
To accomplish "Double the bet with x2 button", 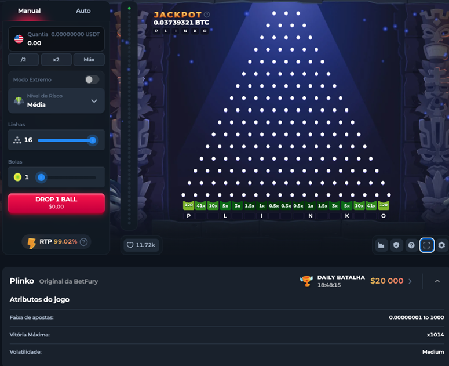I will (x=56, y=60).
